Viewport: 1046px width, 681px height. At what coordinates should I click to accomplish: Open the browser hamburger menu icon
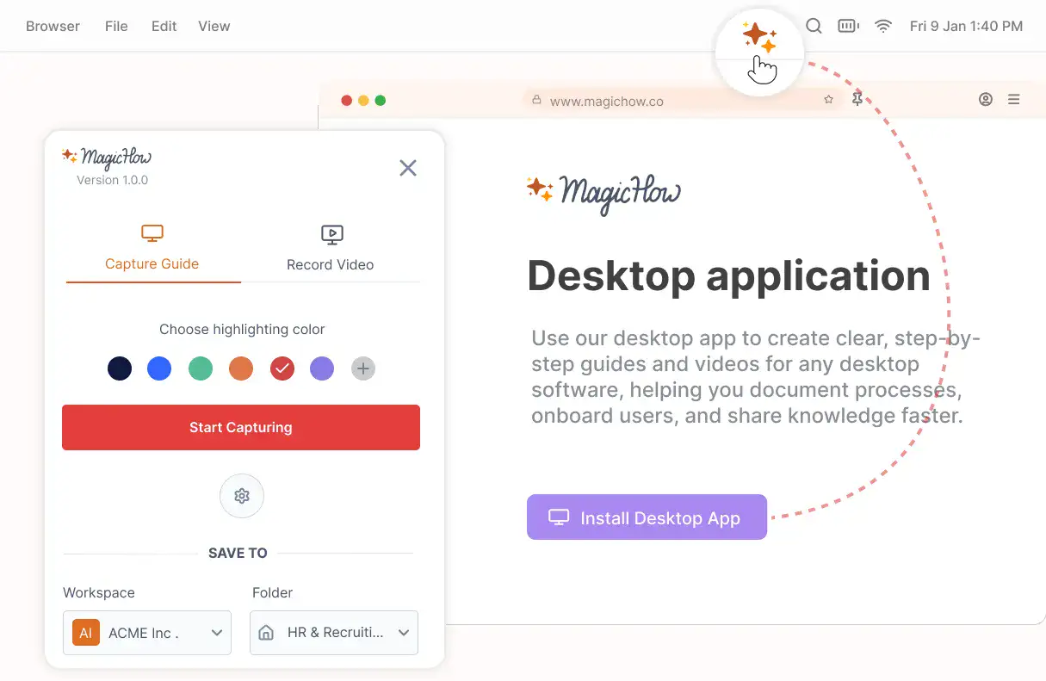[x=1014, y=99]
